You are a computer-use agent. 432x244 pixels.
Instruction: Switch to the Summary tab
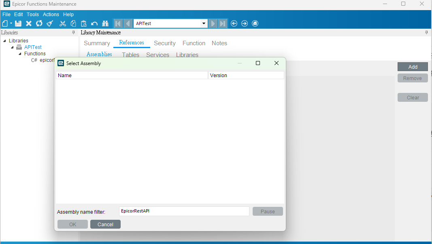click(97, 43)
